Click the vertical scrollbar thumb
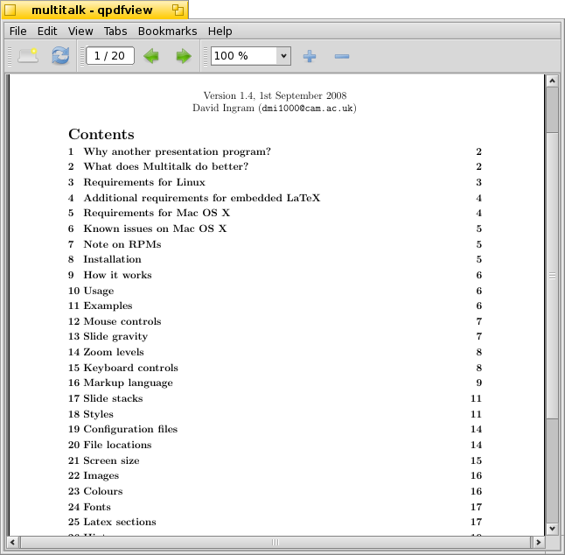 pos(552,276)
